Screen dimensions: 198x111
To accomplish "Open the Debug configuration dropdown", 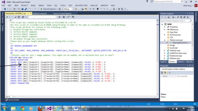I will 68,9.
